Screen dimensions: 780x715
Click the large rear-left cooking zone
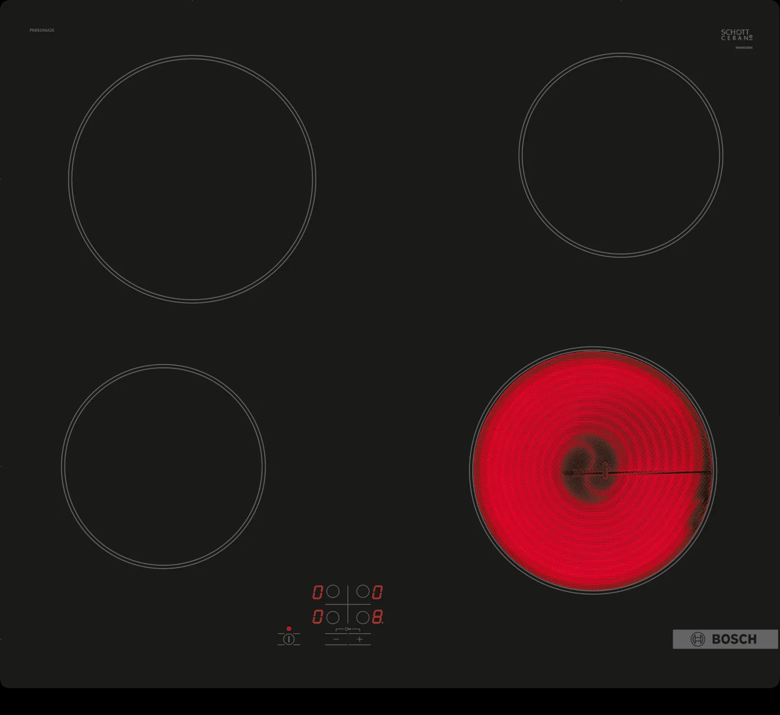192,179
